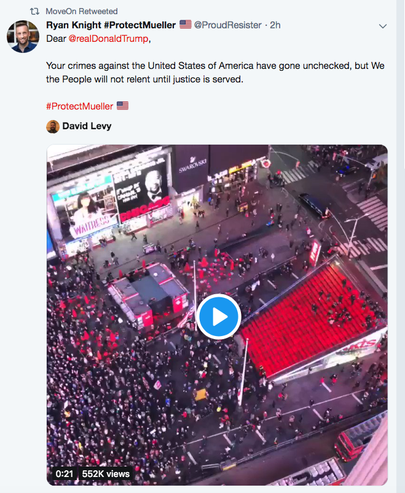Click the @realDonaldTrump mention
The height and width of the screenshot is (493, 405).
tap(108, 39)
